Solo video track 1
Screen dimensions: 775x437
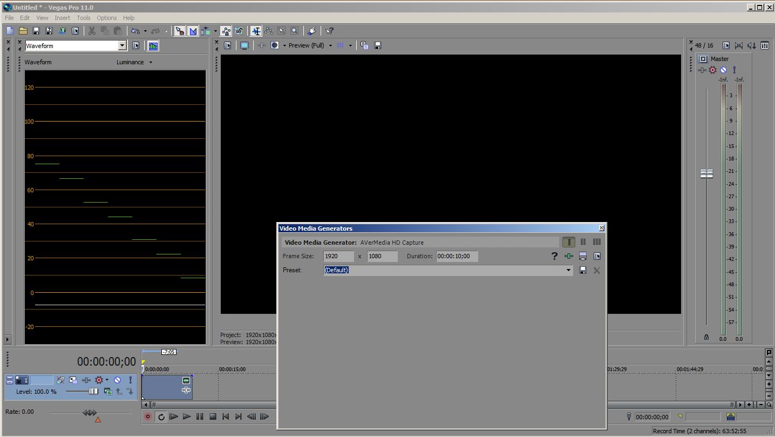130,380
